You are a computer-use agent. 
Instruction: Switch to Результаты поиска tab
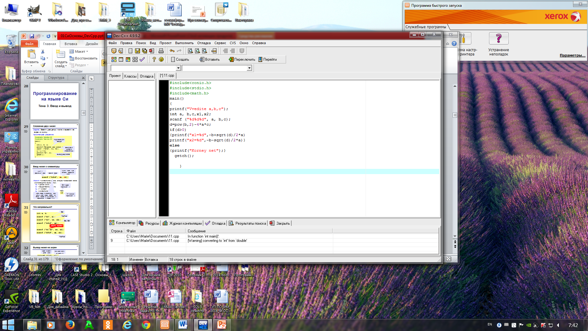[x=247, y=223]
